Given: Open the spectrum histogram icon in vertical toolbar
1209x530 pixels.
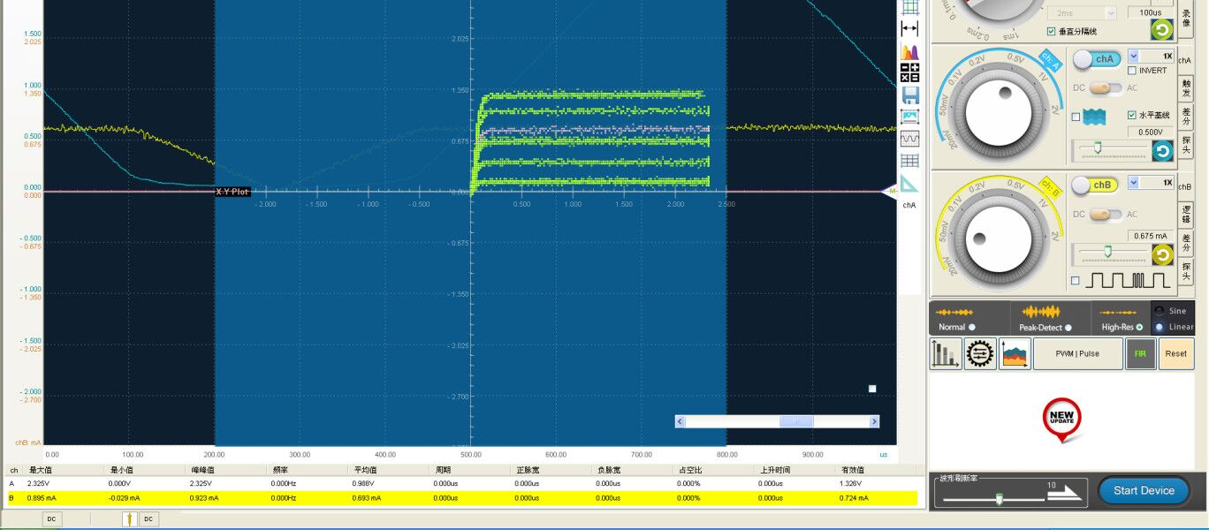Looking at the screenshot, I should [x=909, y=51].
